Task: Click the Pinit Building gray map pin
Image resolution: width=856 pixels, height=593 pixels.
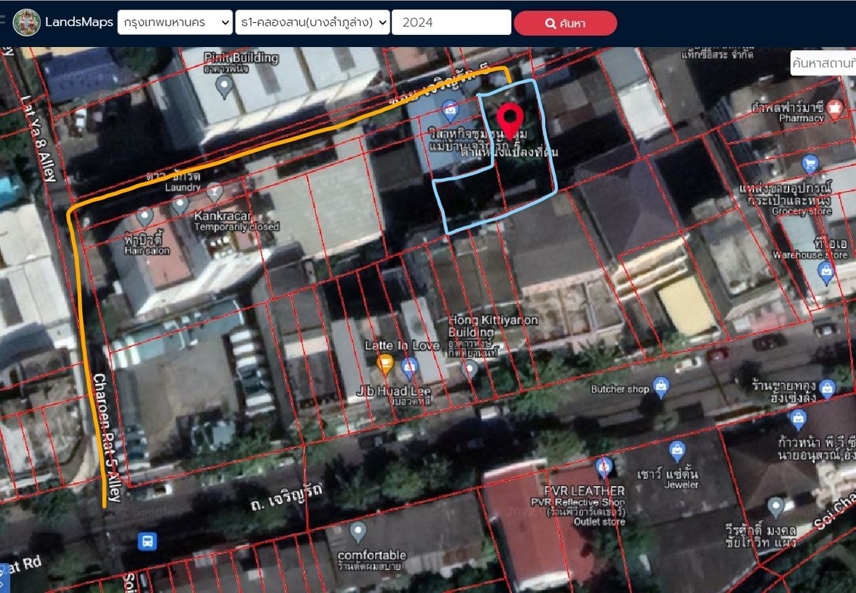Action: (225, 87)
